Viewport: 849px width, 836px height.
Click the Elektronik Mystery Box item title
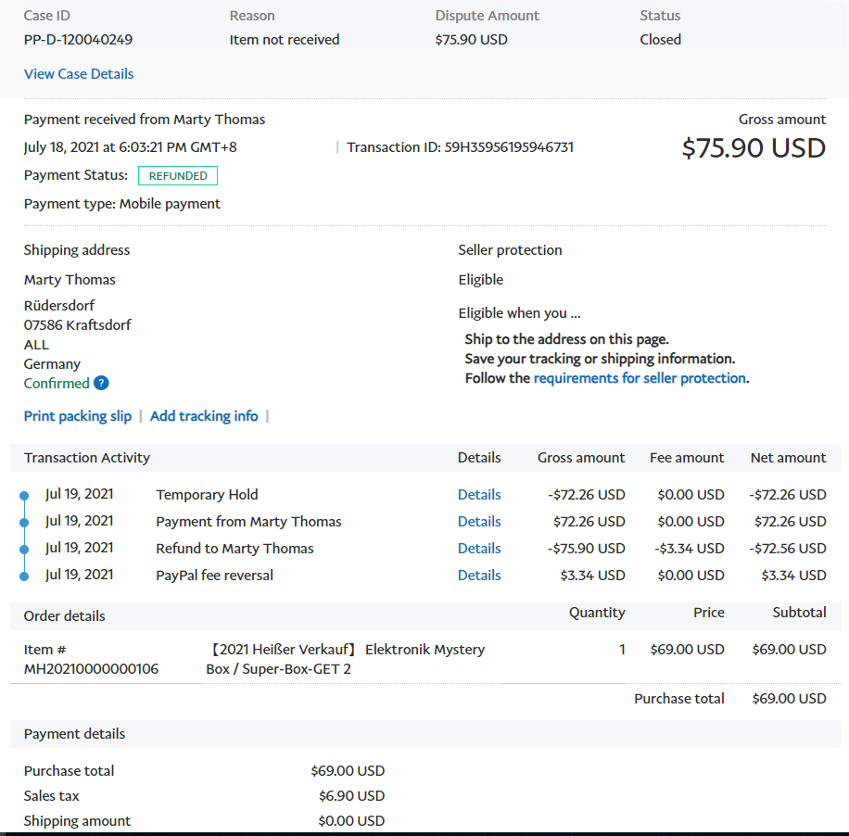coord(345,659)
